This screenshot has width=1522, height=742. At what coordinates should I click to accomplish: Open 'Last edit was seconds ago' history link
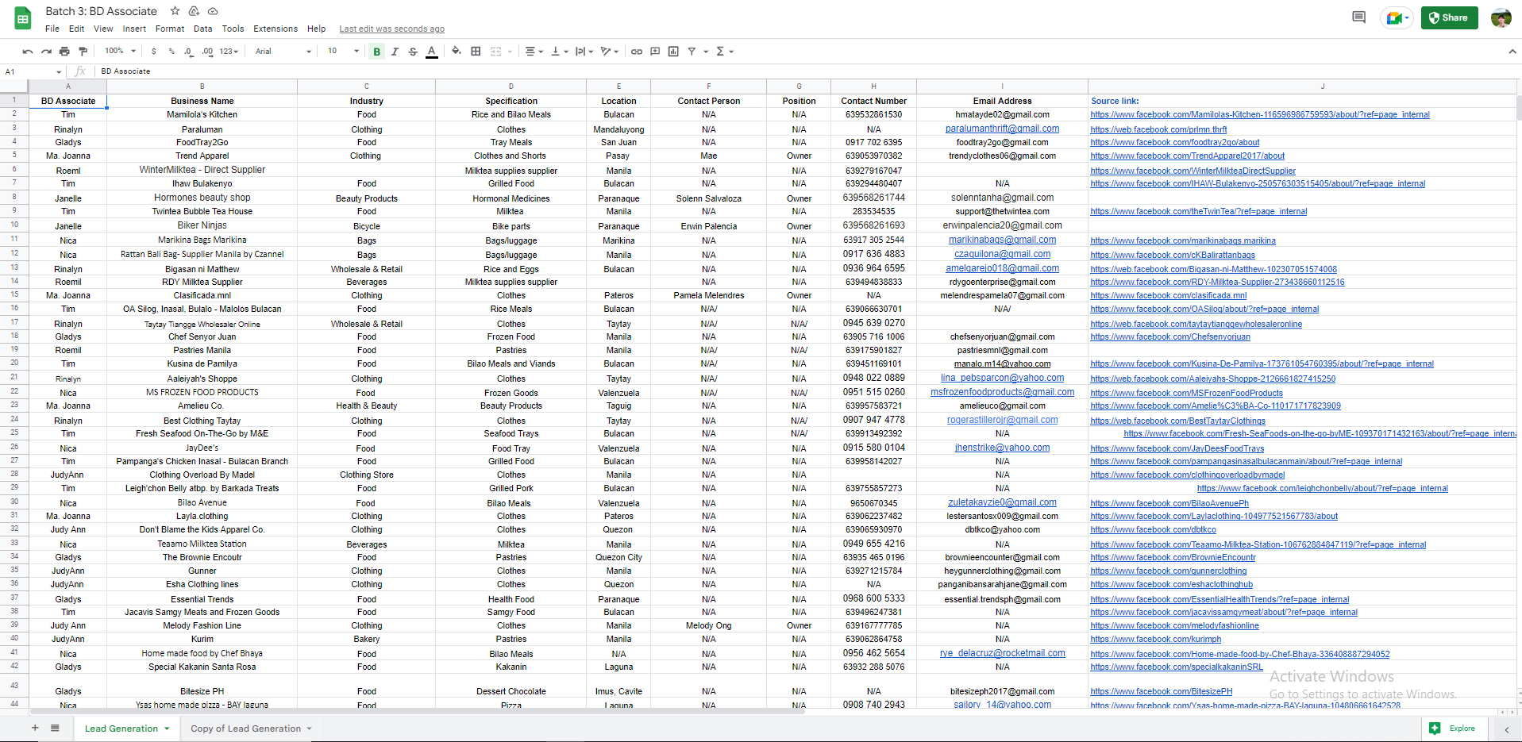tap(391, 29)
